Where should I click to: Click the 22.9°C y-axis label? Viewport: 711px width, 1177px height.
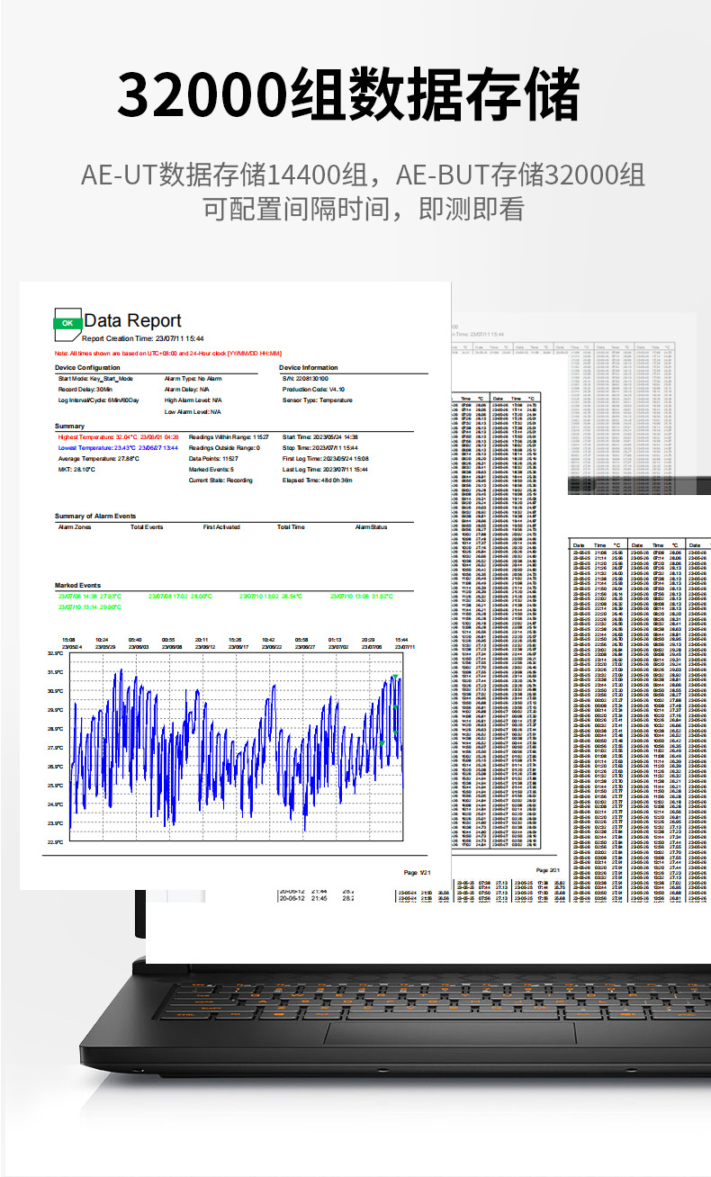(x=55, y=842)
